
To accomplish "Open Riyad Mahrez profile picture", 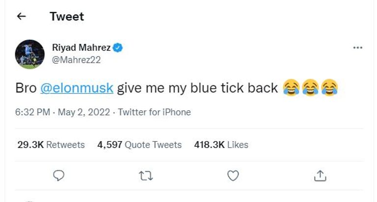I will (29, 53).
